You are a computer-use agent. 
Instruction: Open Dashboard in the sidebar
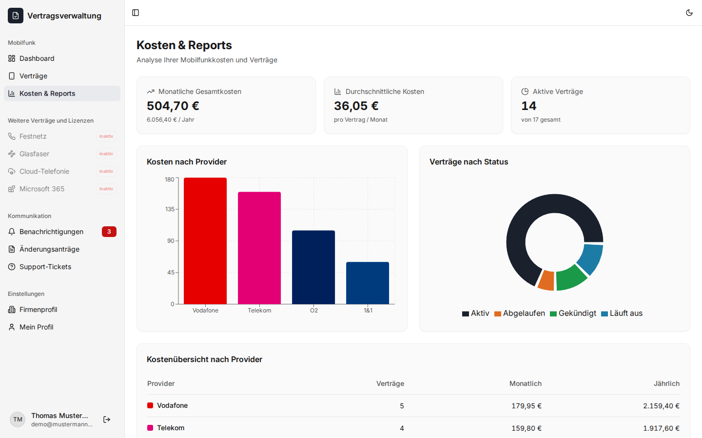[62, 58]
